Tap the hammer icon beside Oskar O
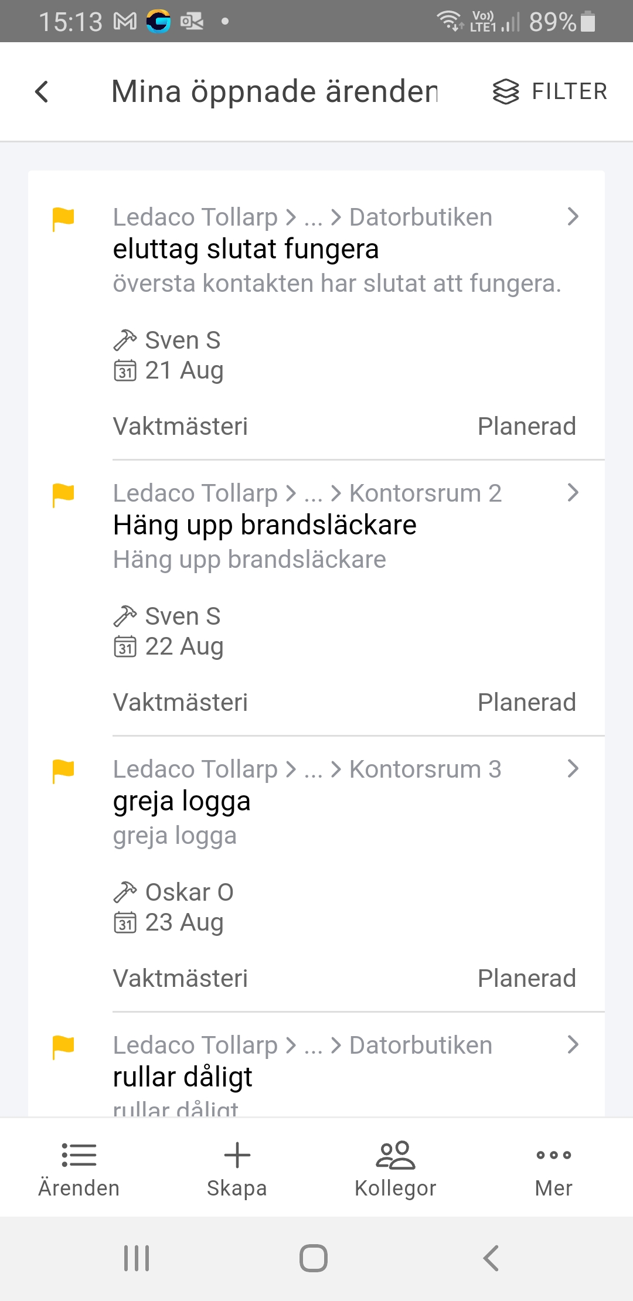This screenshot has width=633, height=1301. (x=125, y=892)
